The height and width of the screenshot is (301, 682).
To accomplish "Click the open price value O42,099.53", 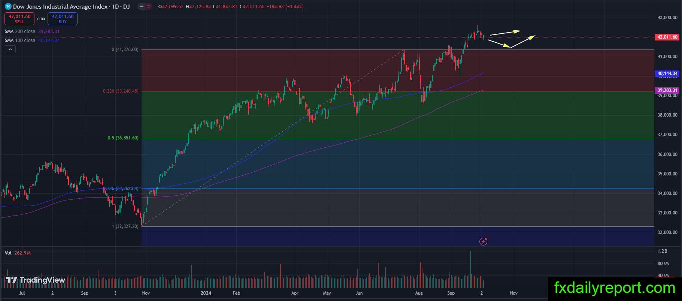I will pos(171,7).
